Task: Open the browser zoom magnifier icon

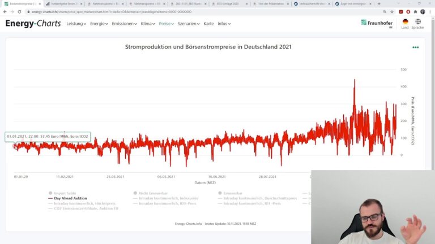Action: pyautogui.click(x=385, y=12)
